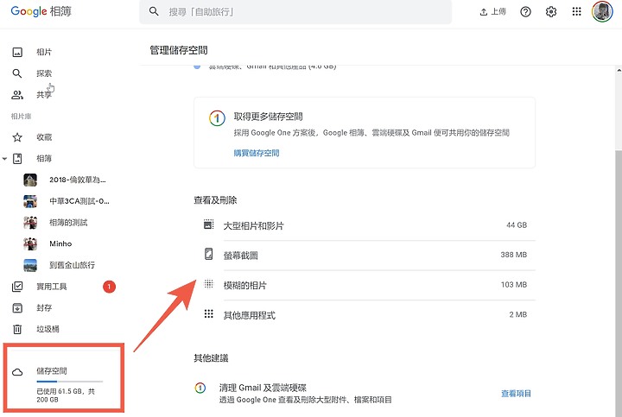
Task: Select 垃圾桶 in the sidebar
Action: [48, 329]
